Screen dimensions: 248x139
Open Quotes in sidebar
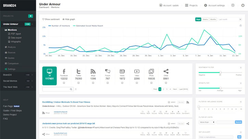(10, 58)
